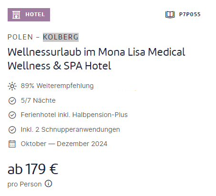Click the open catalog book icon
Image resolution: width=216 pixels, height=196 pixels.
[x=170, y=15]
